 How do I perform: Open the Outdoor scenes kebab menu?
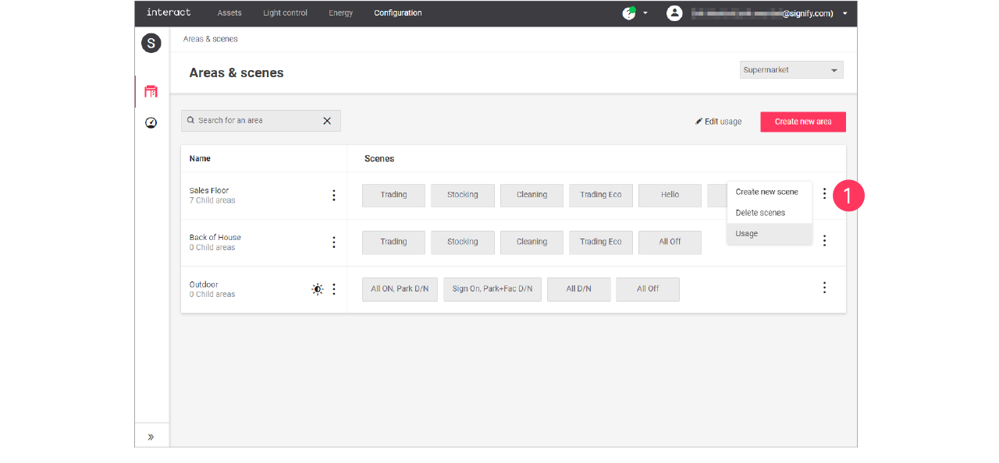(x=824, y=288)
